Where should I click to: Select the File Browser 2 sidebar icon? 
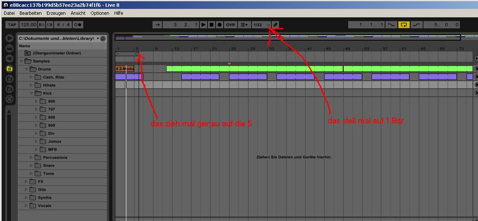(x=9, y=79)
